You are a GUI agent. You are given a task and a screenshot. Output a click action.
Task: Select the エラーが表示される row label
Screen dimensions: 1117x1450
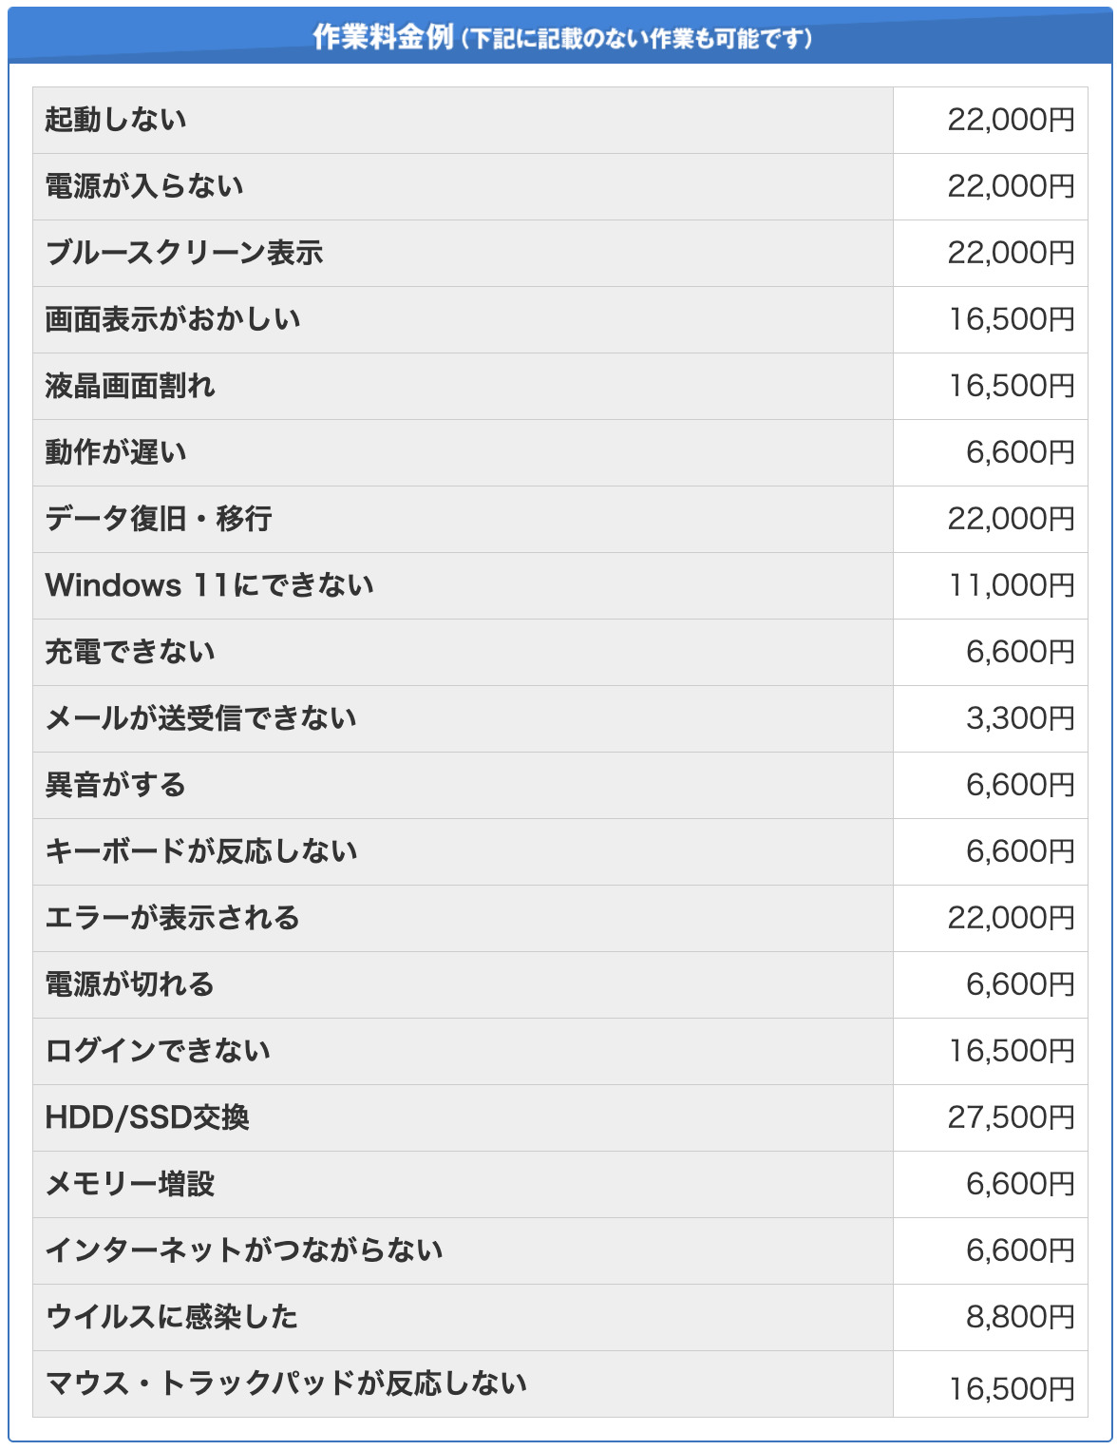(173, 918)
